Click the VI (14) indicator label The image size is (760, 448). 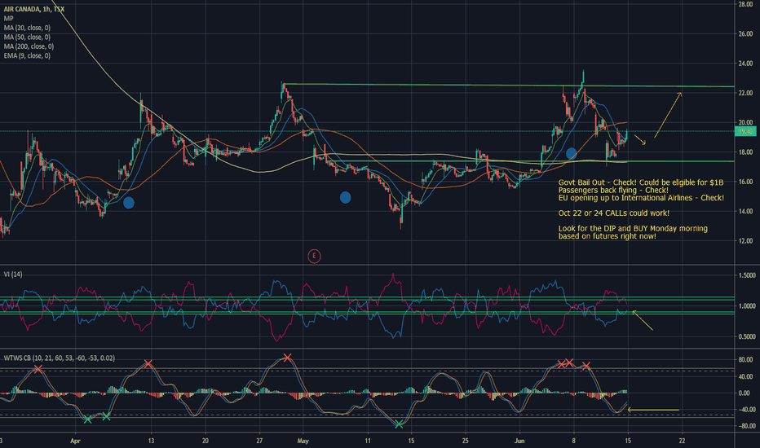pyautogui.click(x=13, y=275)
